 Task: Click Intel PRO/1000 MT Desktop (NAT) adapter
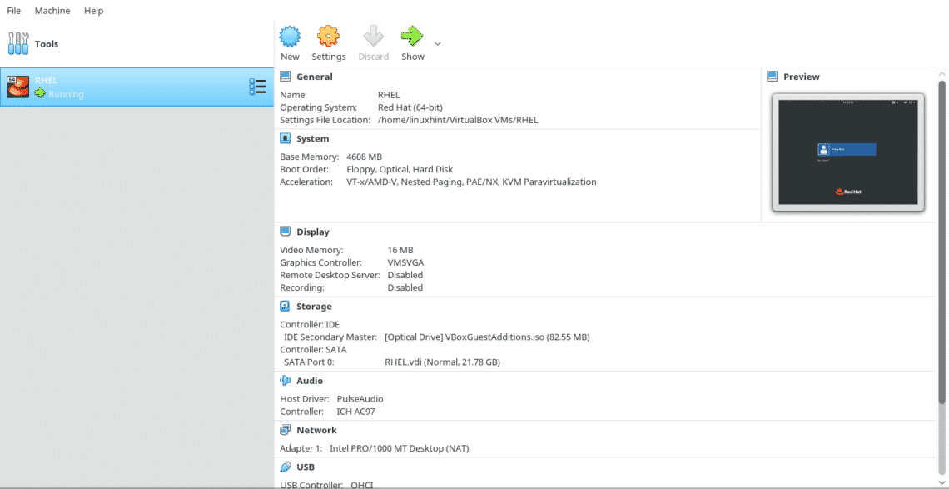pos(400,449)
